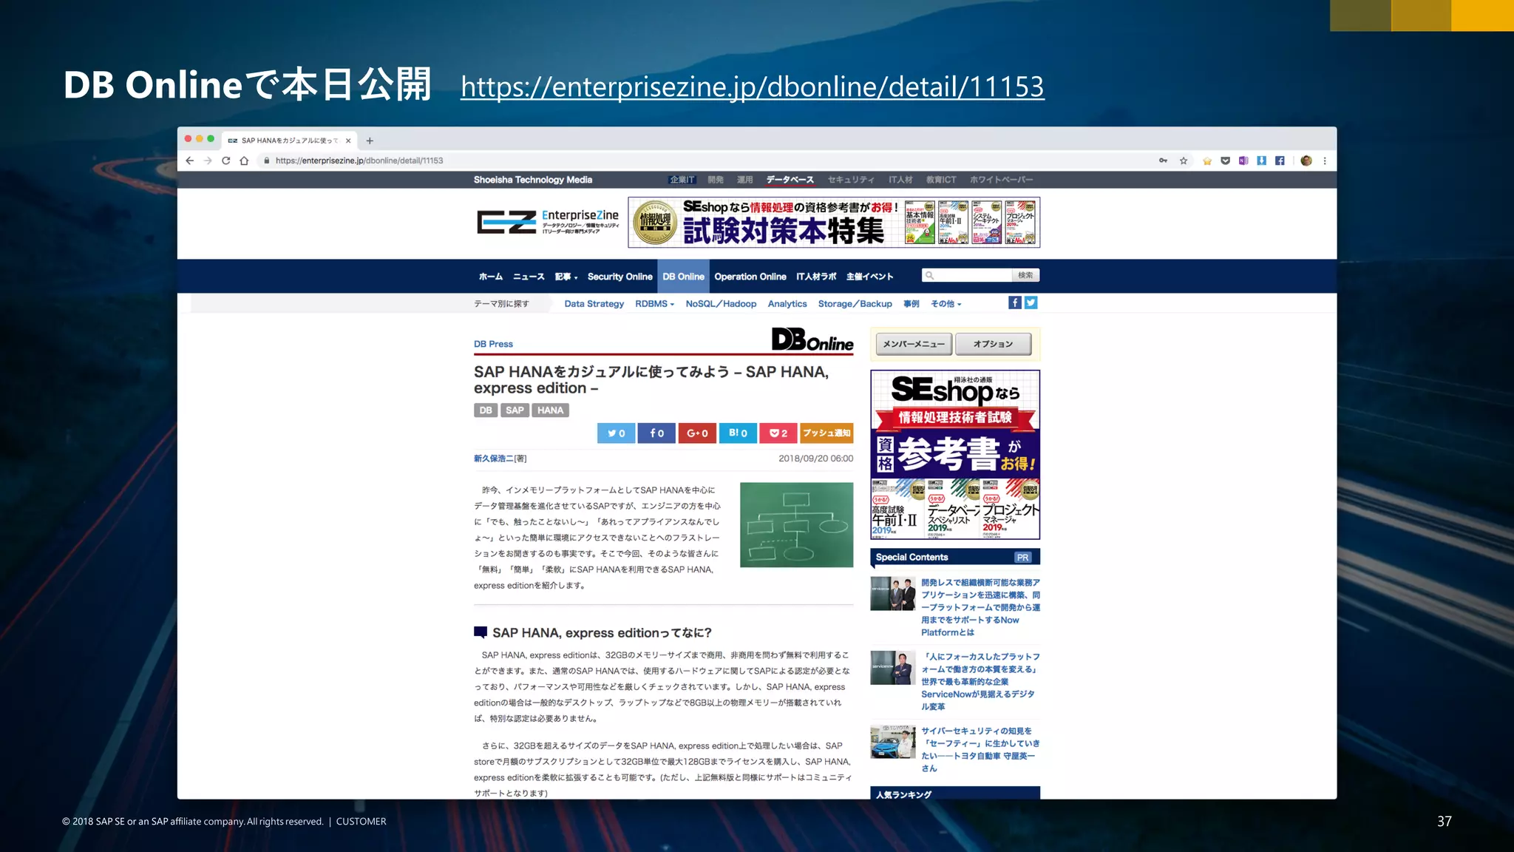Click the DB Online logo above article

pos(812,339)
